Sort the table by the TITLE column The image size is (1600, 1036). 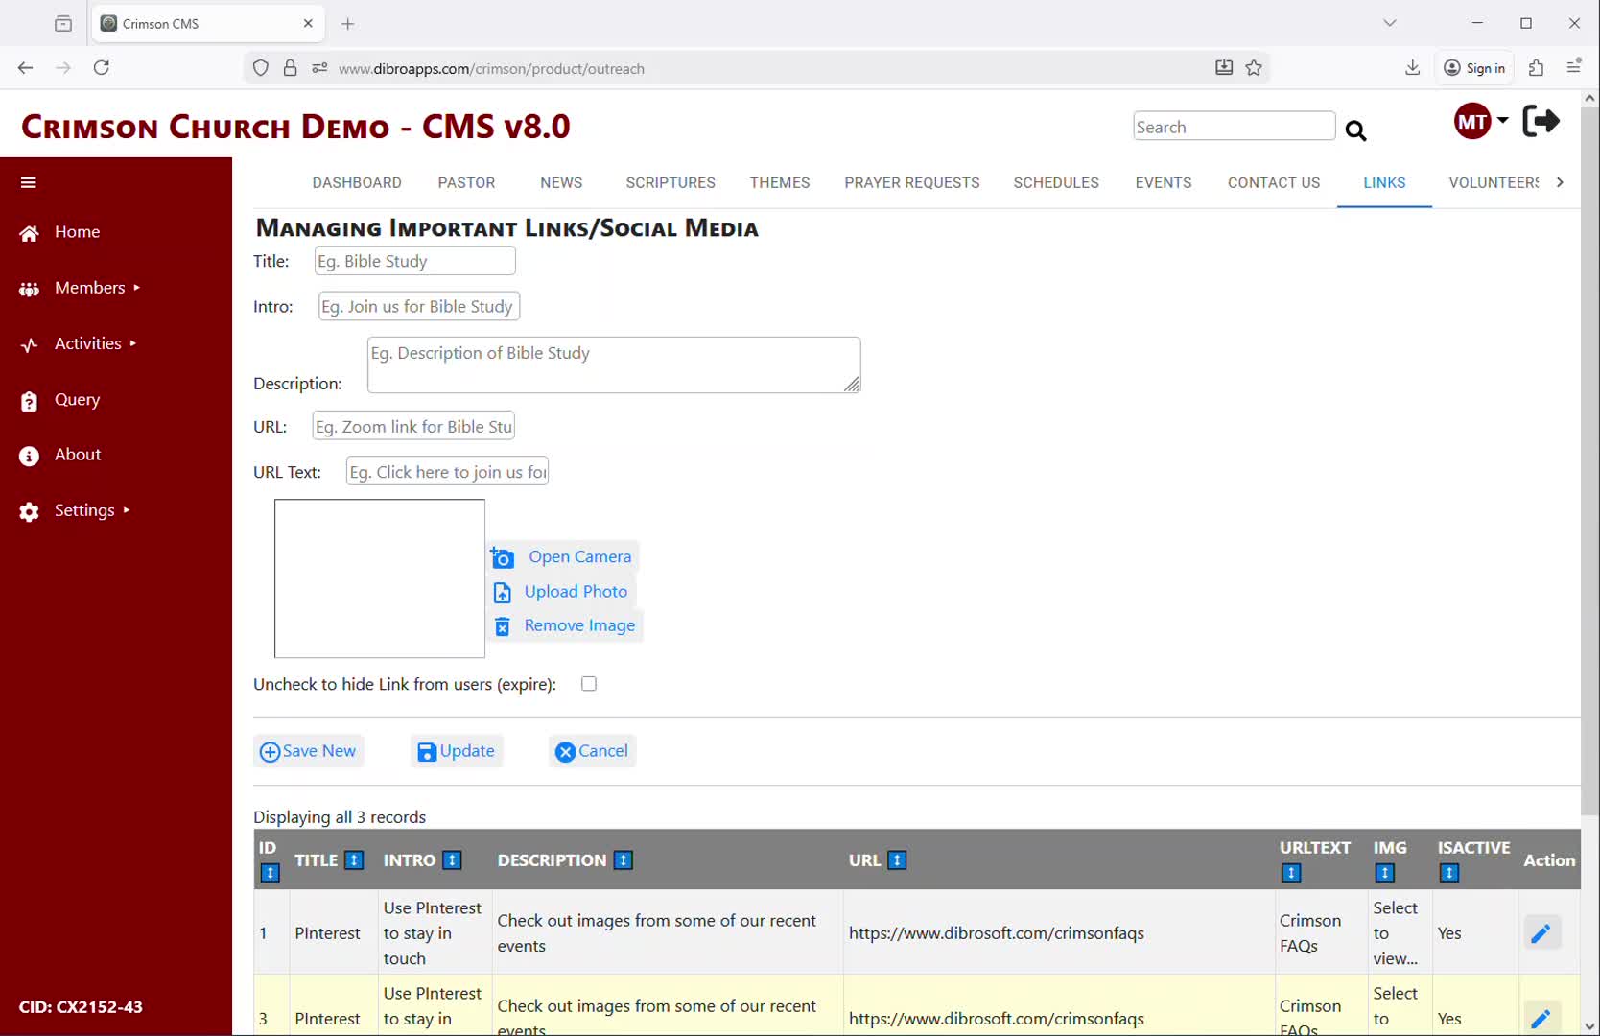[354, 860]
